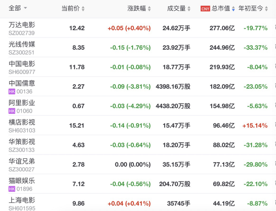
Task: Click the 年初至今 column header text
Action: (251, 9)
